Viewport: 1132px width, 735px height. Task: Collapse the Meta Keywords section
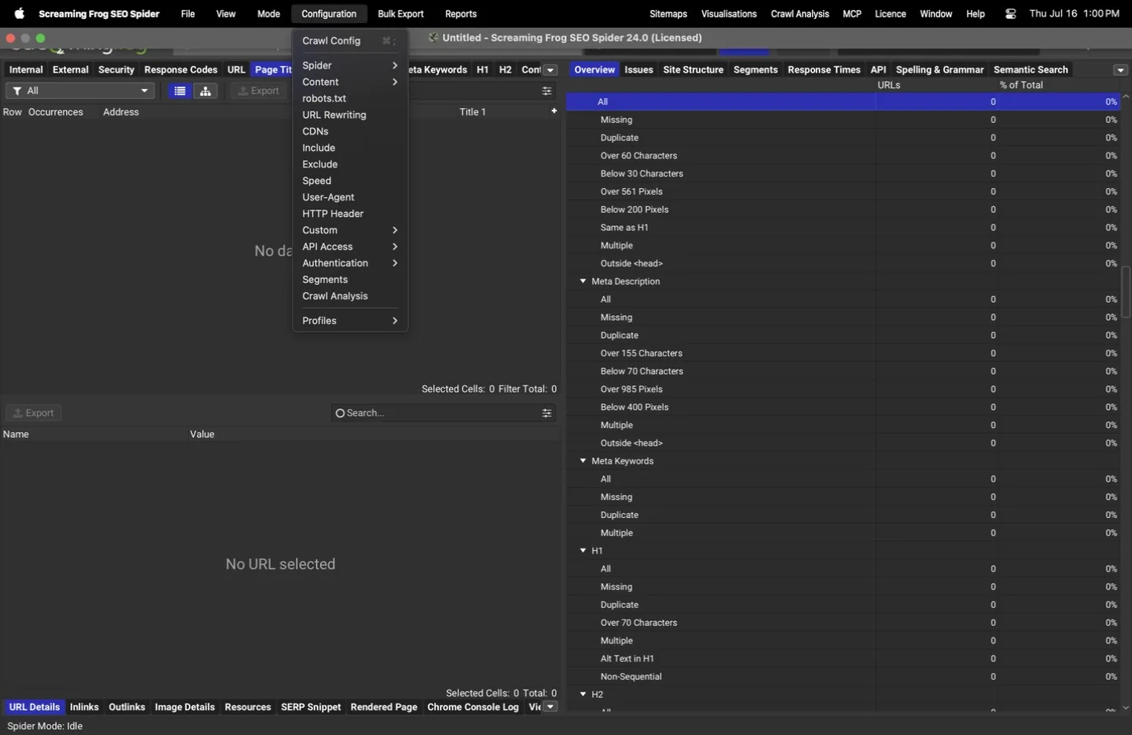[x=583, y=461]
